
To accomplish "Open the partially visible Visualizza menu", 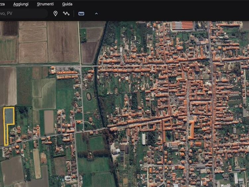I will [2, 4].
